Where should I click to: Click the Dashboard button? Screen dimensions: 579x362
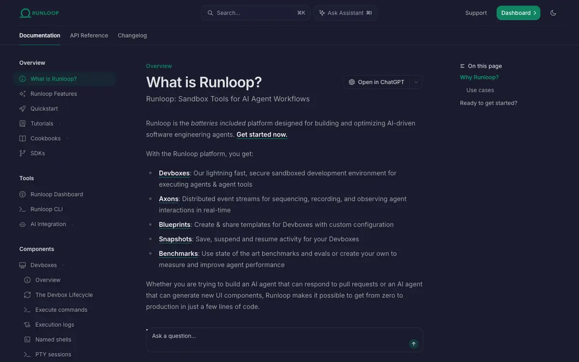pyautogui.click(x=518, y=13)
